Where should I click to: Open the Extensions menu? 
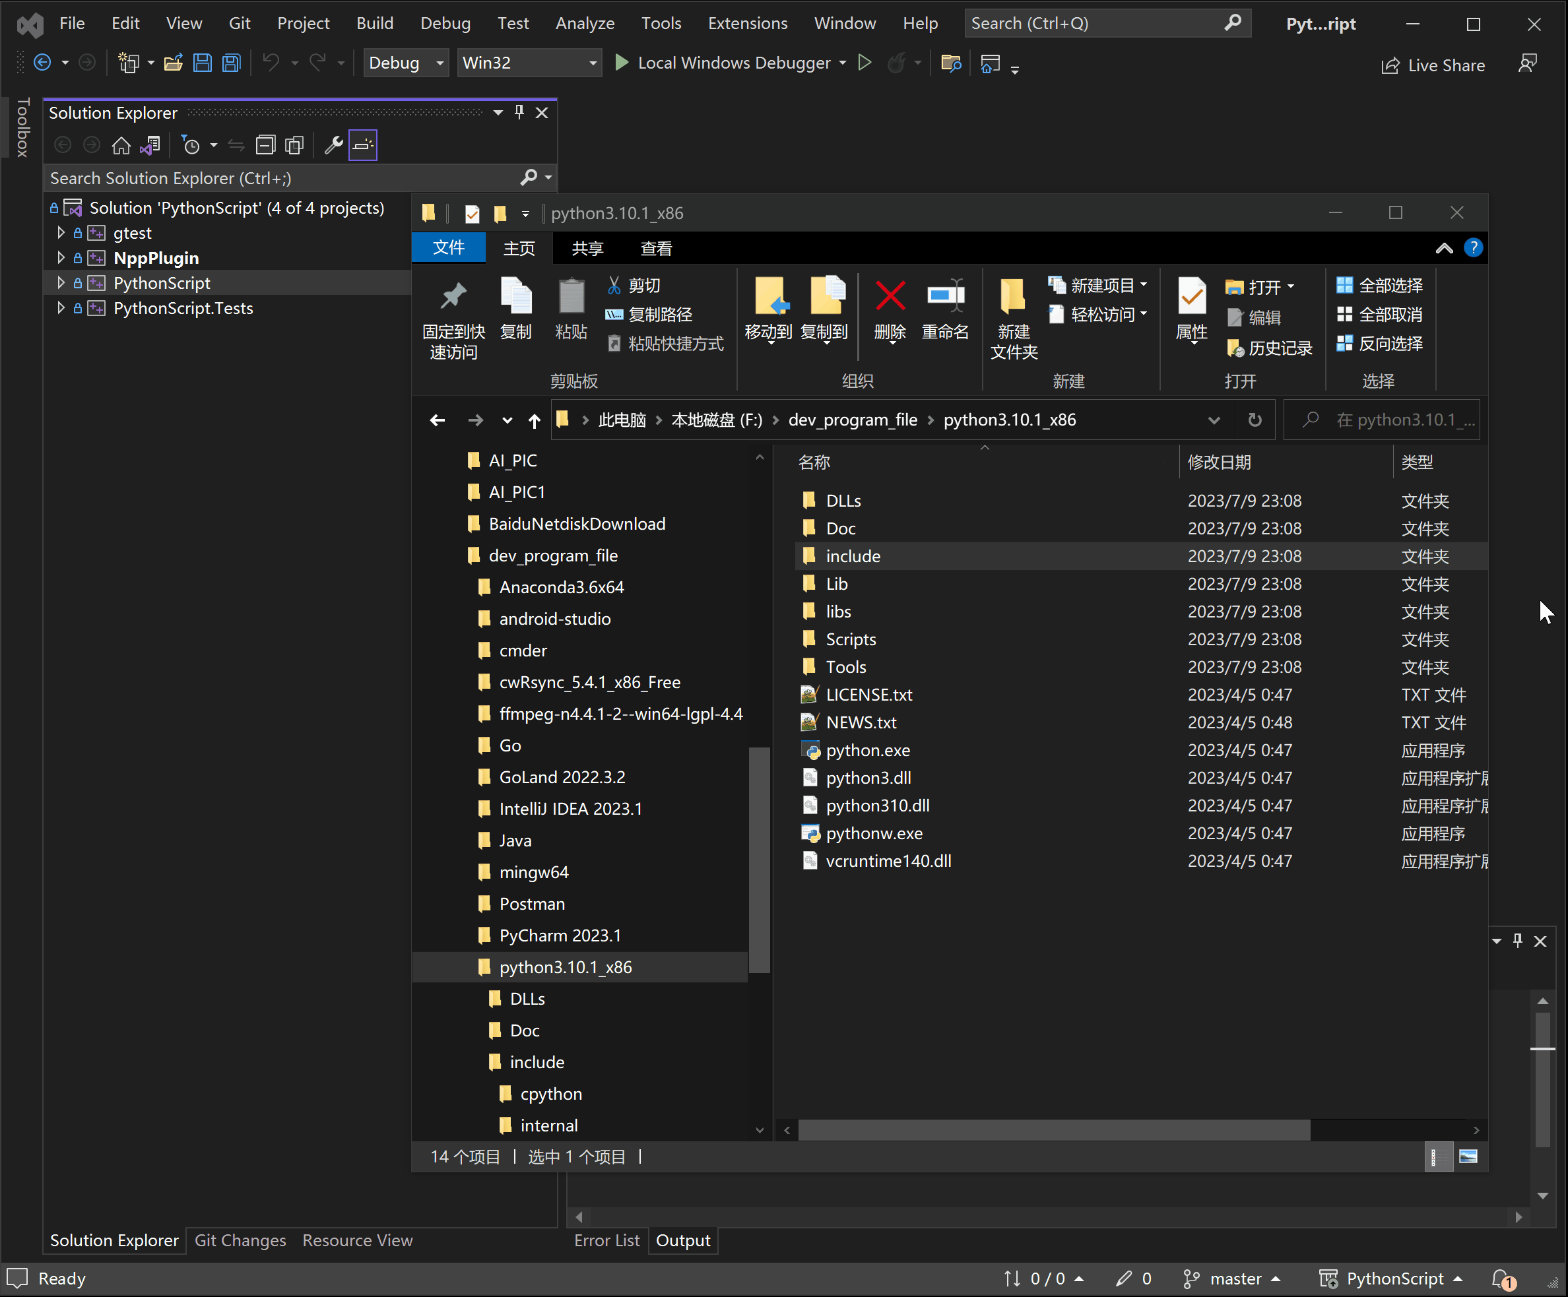(x=746, y=23)
